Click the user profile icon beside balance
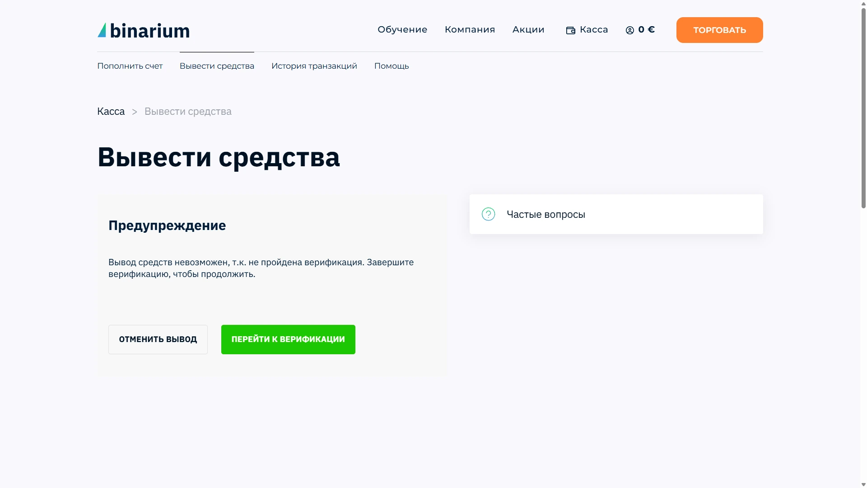 [630, 30]
